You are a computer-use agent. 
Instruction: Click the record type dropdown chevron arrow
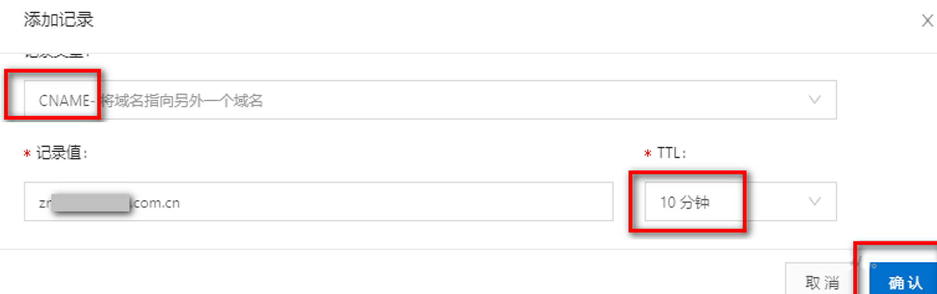(814, 100)
